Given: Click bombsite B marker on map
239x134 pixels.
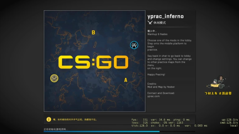Looking at the screenshot, I should (93, 32).
